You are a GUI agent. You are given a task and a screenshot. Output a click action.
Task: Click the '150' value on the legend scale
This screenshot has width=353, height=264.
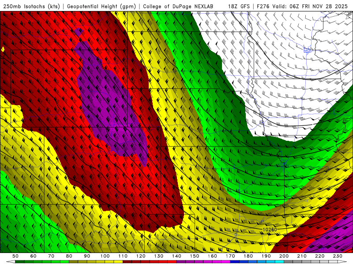coord(195,256)
